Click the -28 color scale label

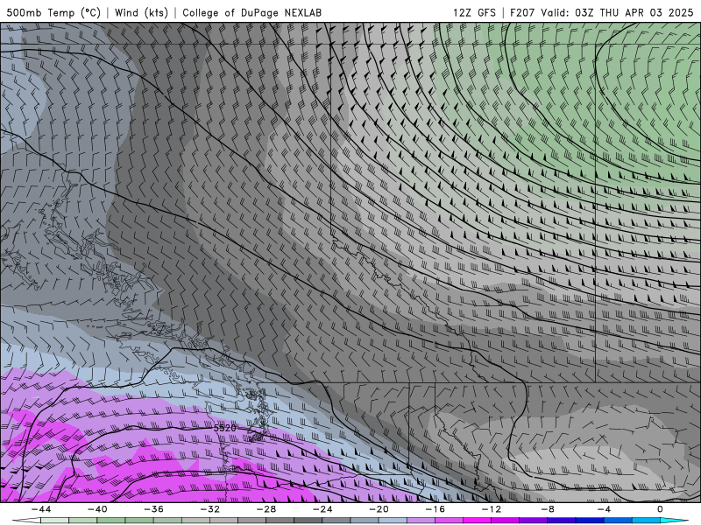[x=266, y=509]
